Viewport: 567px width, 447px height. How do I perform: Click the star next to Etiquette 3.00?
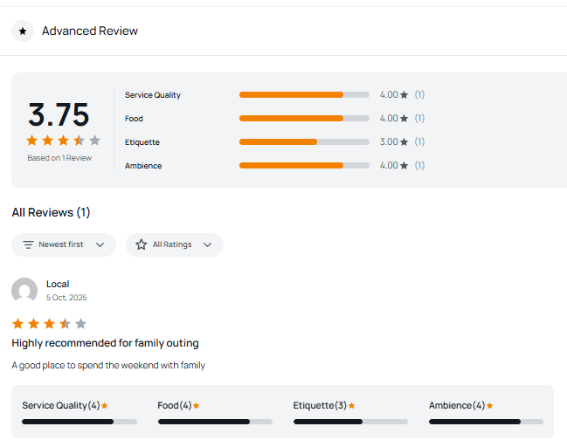[x=404, y=142]
